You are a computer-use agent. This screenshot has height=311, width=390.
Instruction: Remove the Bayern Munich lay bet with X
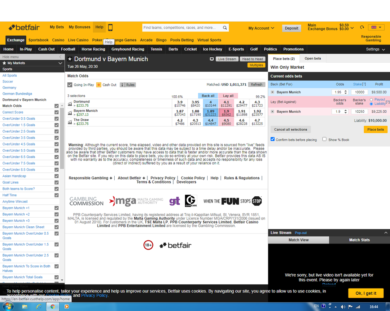(272, 112)
